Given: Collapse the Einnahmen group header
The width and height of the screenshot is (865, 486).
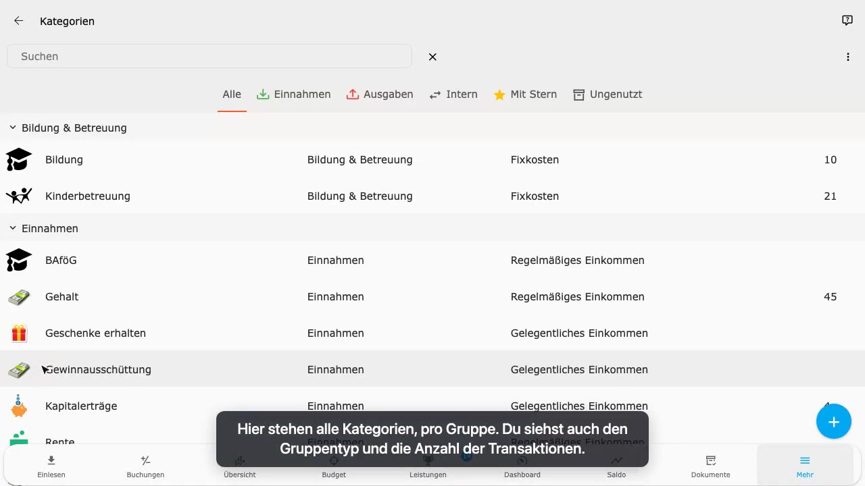Looking at the screenshot, I should [12, 228].
